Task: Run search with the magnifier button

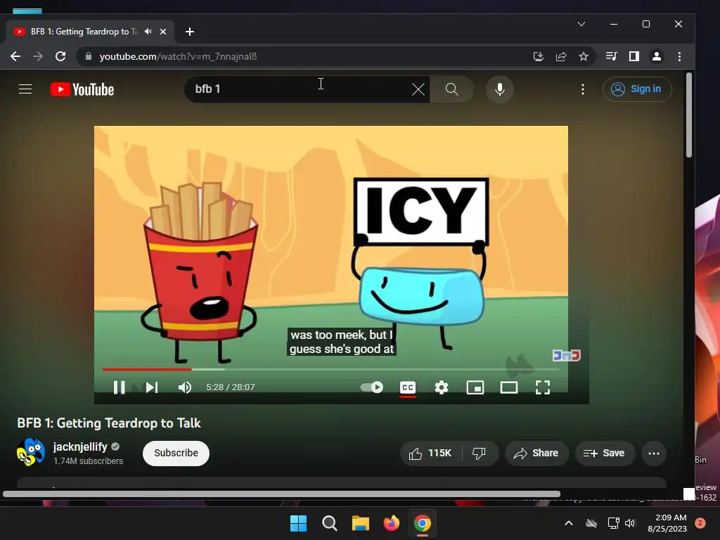Action: [x=452, y=89]
